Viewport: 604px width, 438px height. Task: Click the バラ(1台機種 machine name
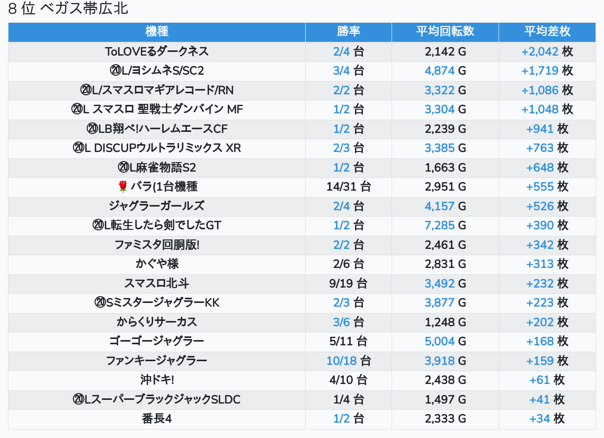164,187
